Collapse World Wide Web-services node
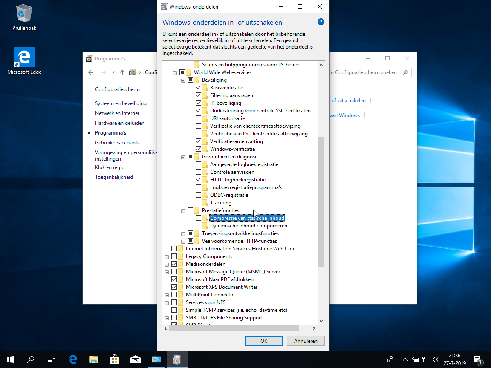This screenshot has height=368, width=491. pos(175,72)
